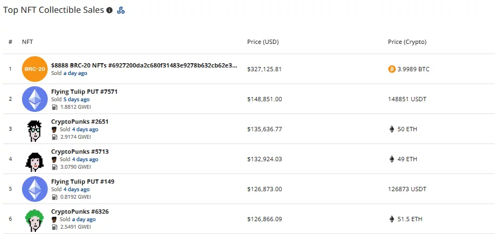This screenshot has width=495, height=234.
Task: Click the Ethereum logo for Flying Tulip PUT #7571
Action: click(x=35, y=99)
